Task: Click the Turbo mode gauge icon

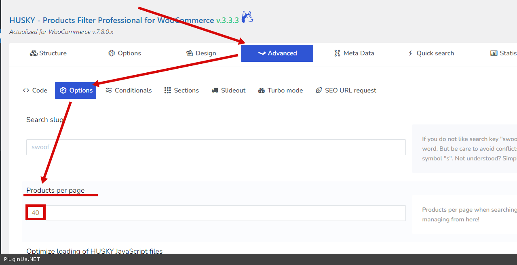Action: tap(262, 90)
